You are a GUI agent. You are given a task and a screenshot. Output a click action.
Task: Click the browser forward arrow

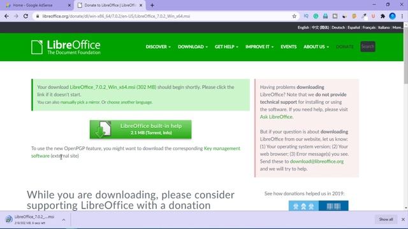pyautogui.click(x=16, y=16)
